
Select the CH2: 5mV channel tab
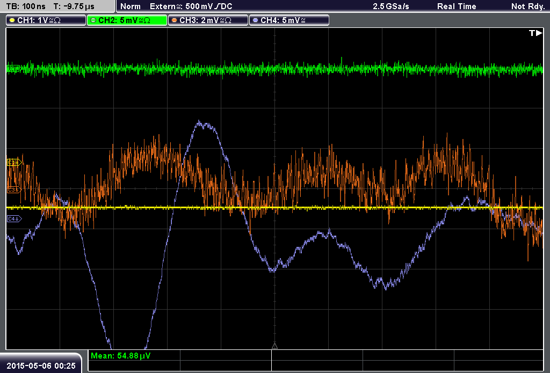(x=127, y=20)
